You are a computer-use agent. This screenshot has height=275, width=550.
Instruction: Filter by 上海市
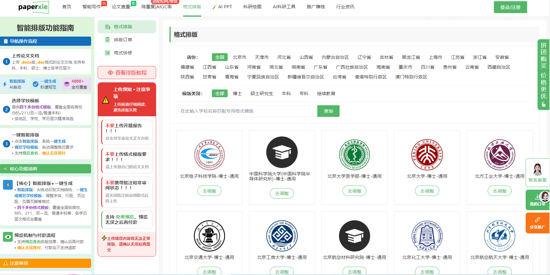click(x=435, y=57)
